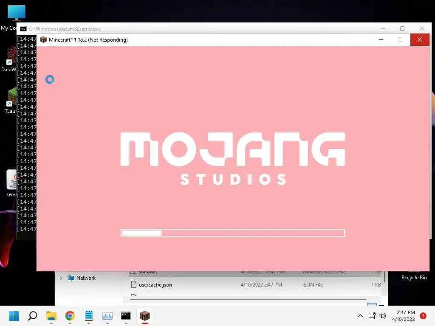
Task: Expand the Network tree item in Explorer
Action: (x=61, y=278)
